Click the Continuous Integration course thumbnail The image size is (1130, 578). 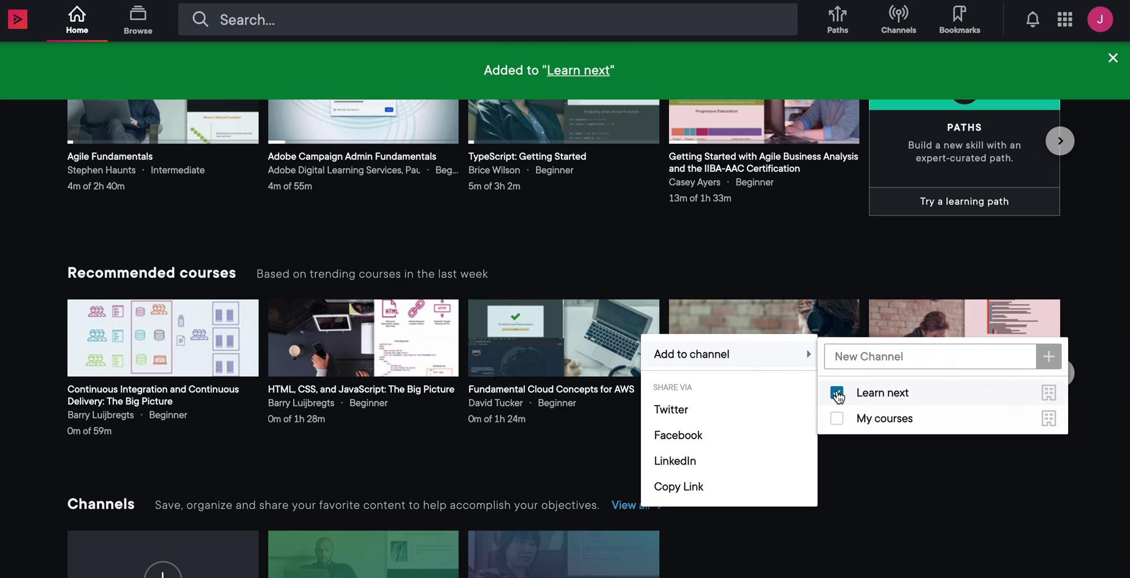[162, 338]
